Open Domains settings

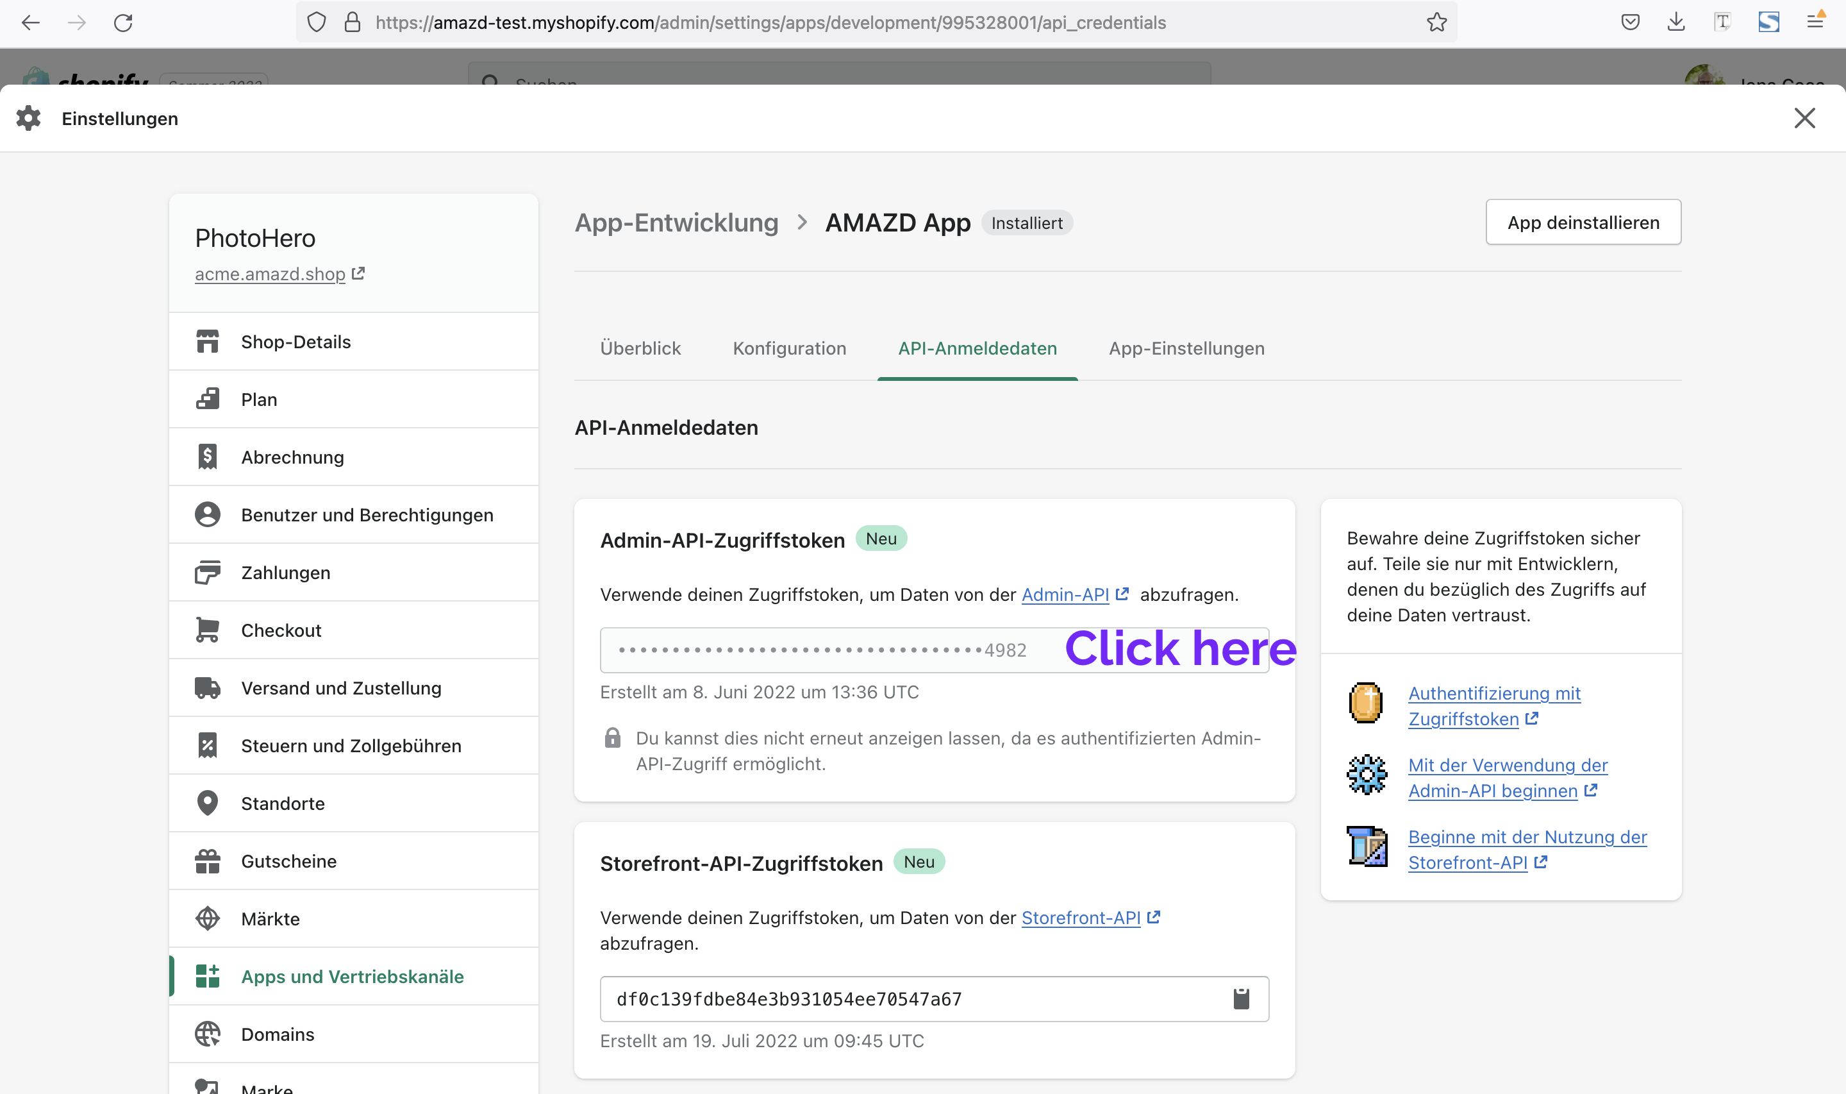[x=354, y=1034]
